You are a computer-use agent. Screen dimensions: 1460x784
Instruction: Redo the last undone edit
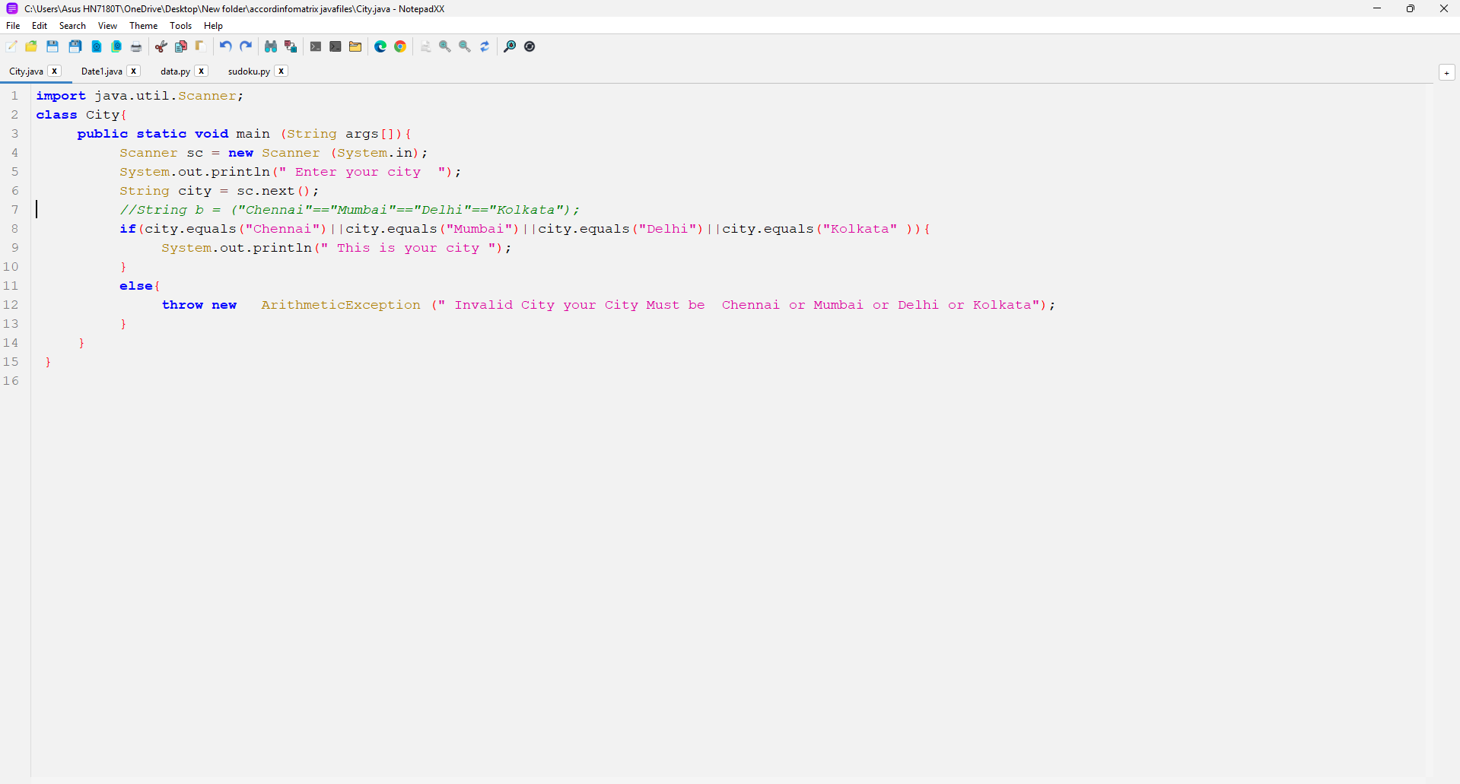pos(246,46)
